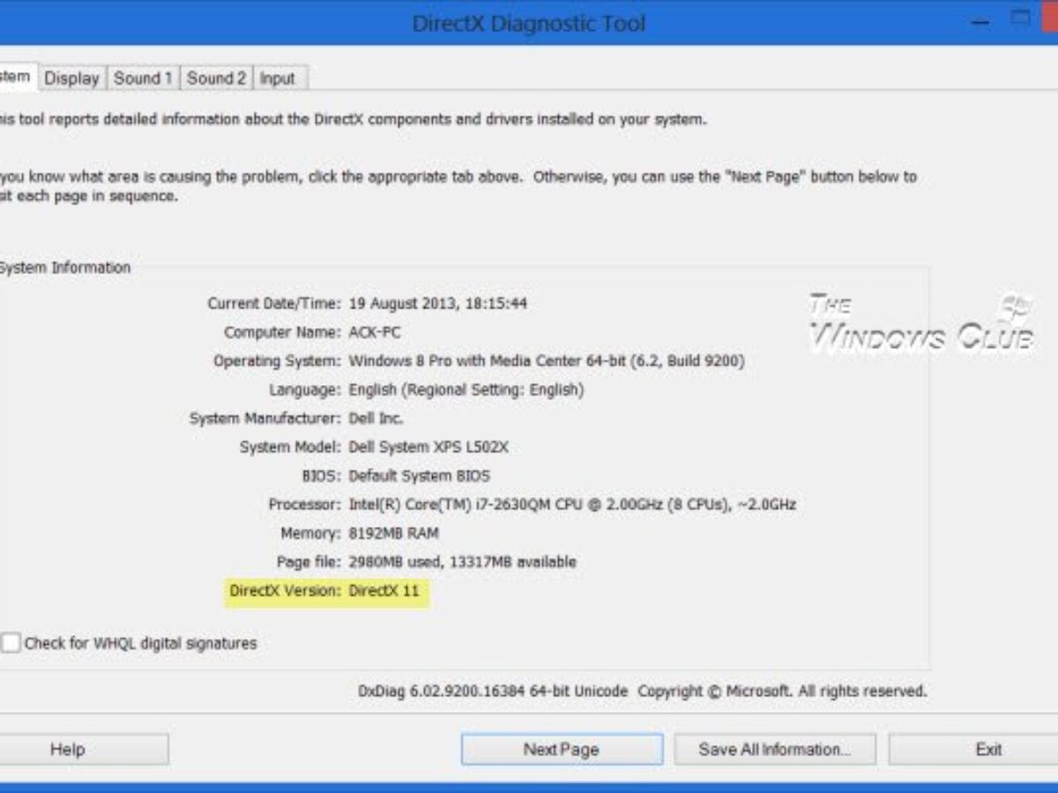Click the Processor value Intel Core i7-2630QM
This screenshot has height=793, width=1058.
coord(572,504)
